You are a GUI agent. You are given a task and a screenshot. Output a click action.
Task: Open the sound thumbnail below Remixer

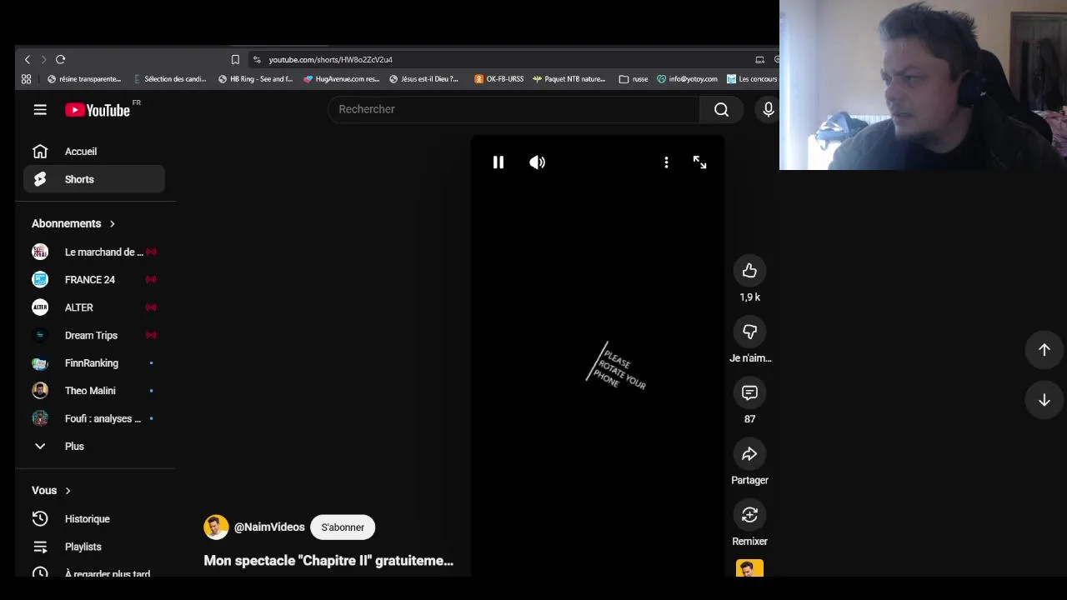749,568
